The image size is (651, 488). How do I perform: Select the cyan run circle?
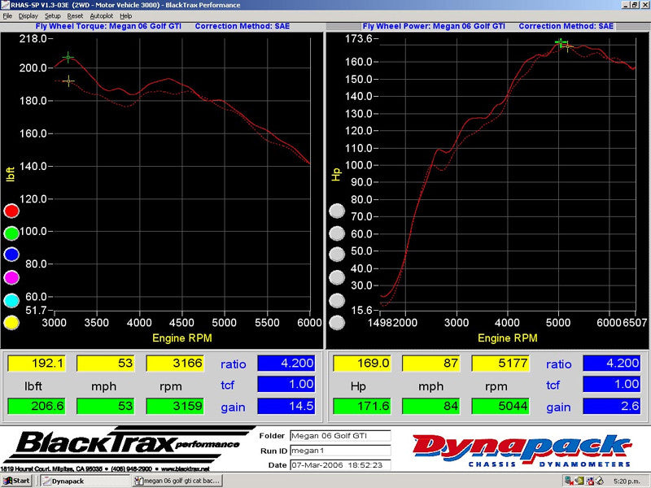click(x=11, y=300)
